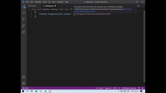The width and height of the screenshot is (166, 93).
Task: Open the File menu
Action: [27, 2]
